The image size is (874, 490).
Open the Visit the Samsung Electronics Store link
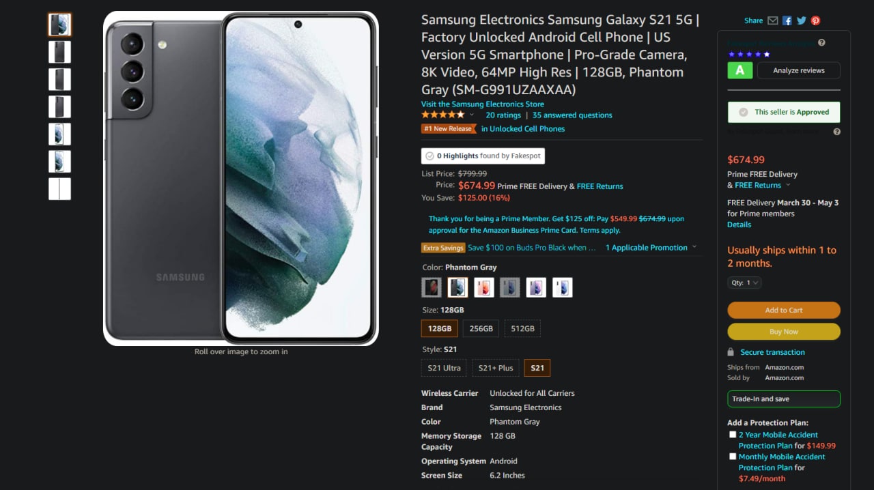click(483, 104)
